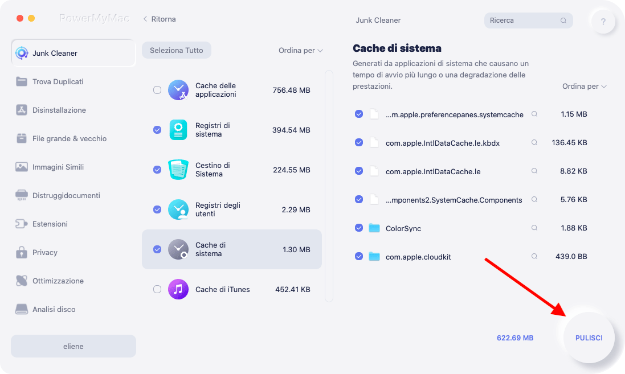Click the ColorSync folder icon

point(374,228)
